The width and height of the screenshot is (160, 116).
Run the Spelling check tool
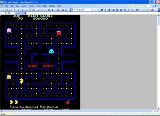[30, 10]
